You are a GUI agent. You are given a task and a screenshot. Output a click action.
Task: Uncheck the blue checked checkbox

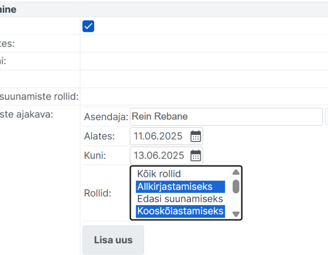click(88, 26)
